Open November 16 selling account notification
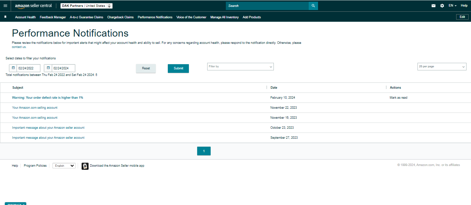Image resolution: width=471 pixels, height=205 pixels. pos(35,118)
